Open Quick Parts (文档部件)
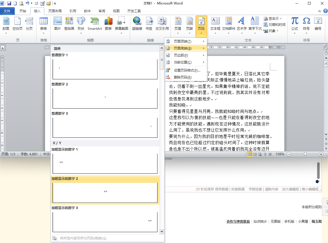The width and height of the screenshot is (328, 243). point(229,25)
